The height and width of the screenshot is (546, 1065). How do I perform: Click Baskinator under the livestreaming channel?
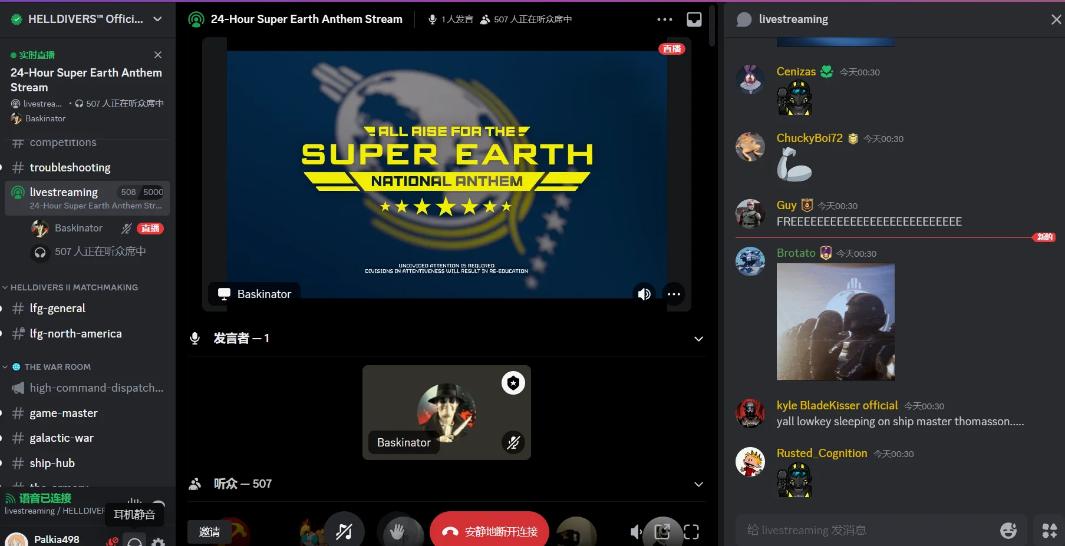point(78,228)
